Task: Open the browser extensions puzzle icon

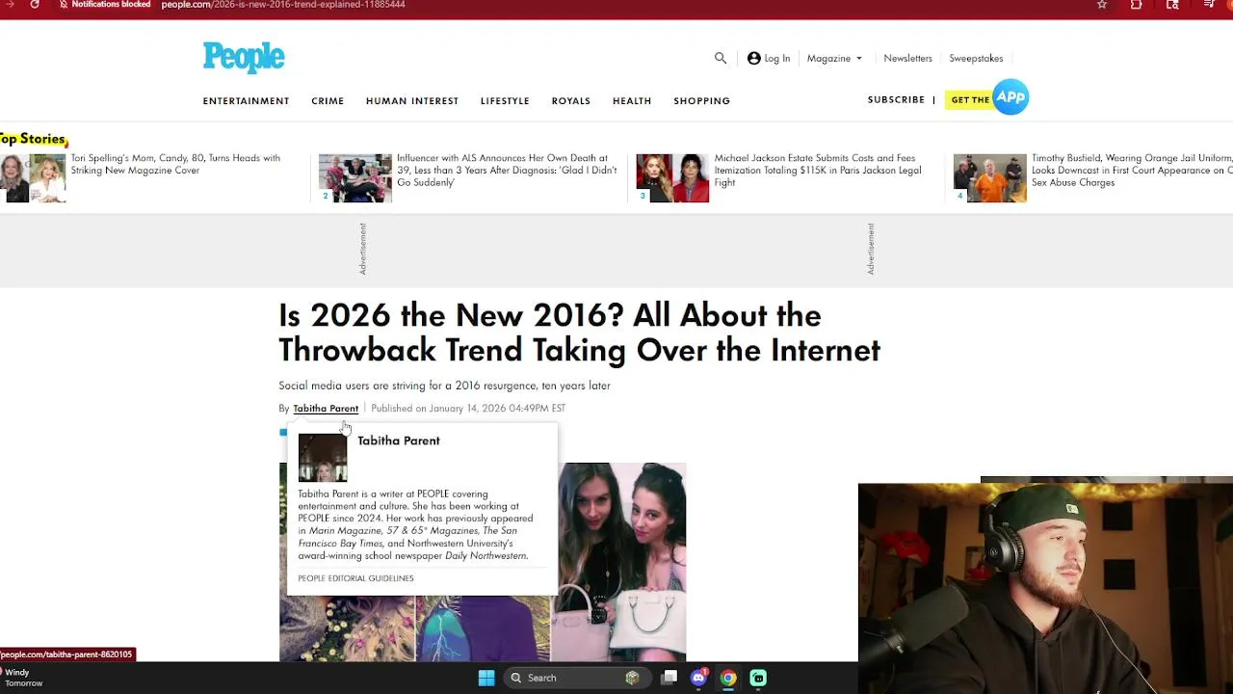Action: click(x=1137, y=5)
